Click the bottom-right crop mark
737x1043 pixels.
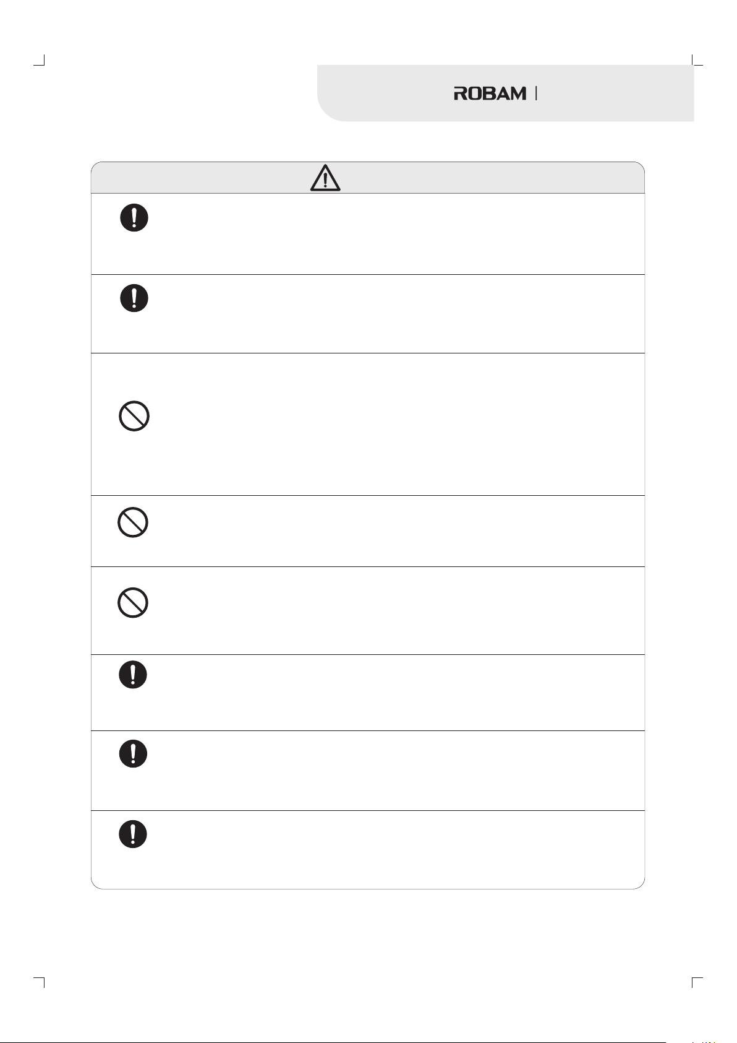click(x=697, y=983)
